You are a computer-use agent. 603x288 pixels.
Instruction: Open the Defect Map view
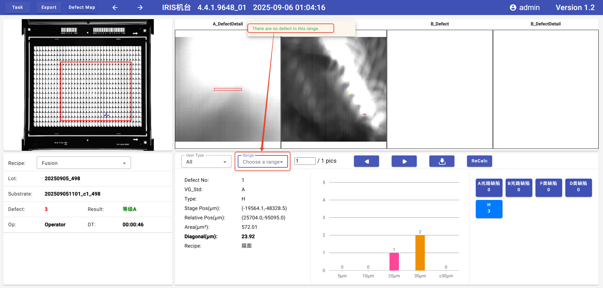[x=82, y=7]
